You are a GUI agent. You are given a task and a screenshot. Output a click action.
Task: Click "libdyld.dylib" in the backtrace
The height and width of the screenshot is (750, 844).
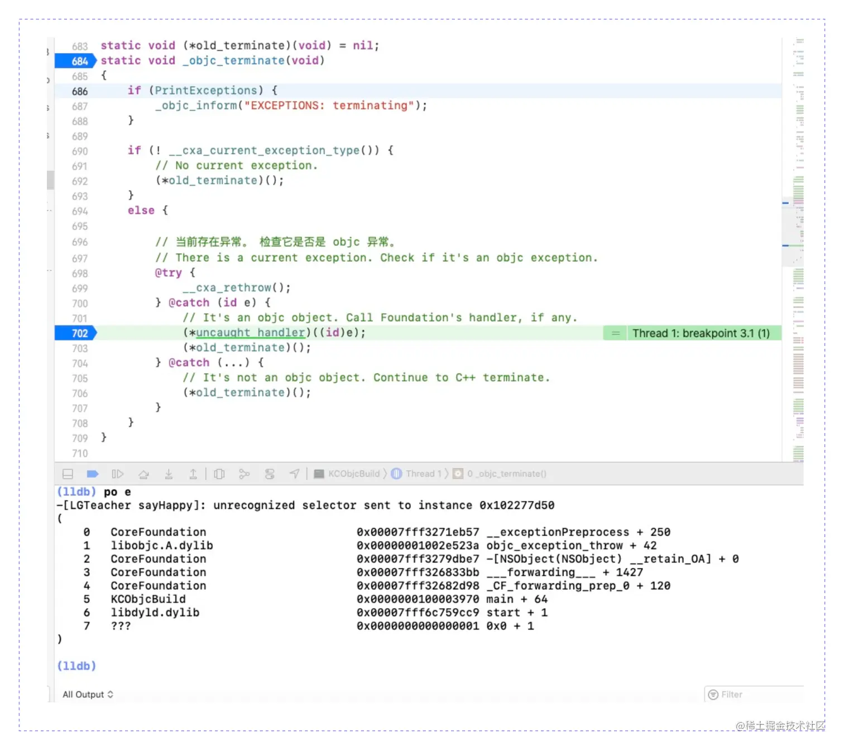click(155, 612)
